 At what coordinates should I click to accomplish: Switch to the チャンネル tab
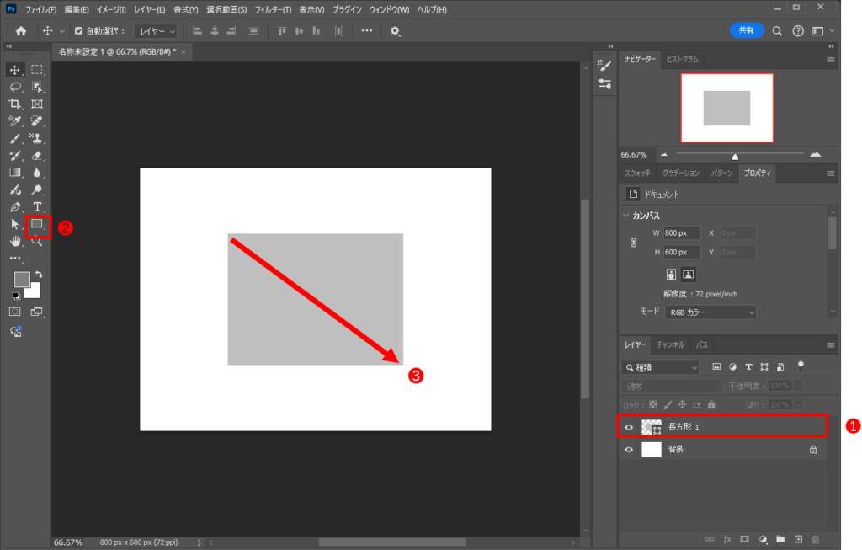[x=670, y=344]
